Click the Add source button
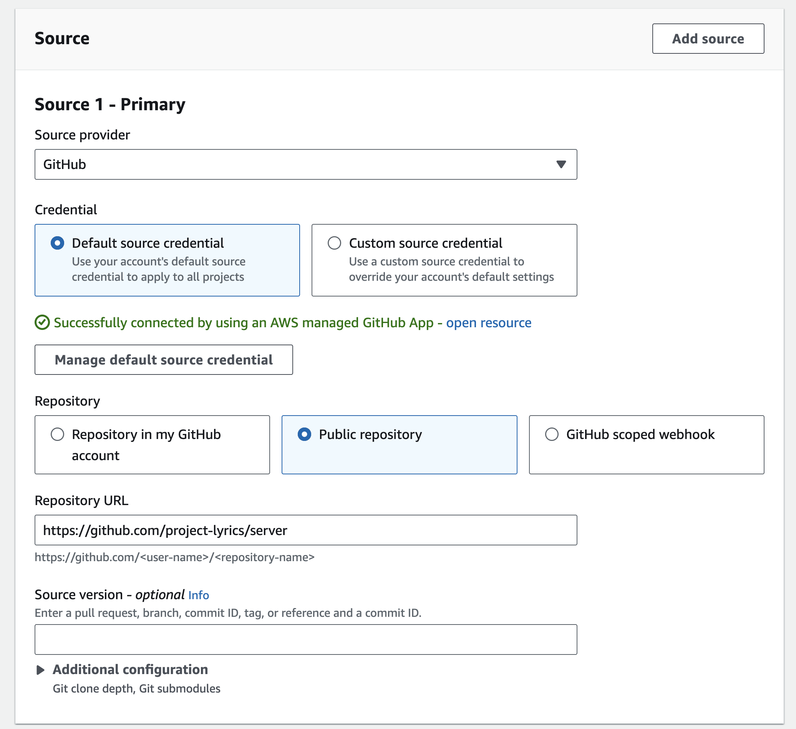 [708, 39]
